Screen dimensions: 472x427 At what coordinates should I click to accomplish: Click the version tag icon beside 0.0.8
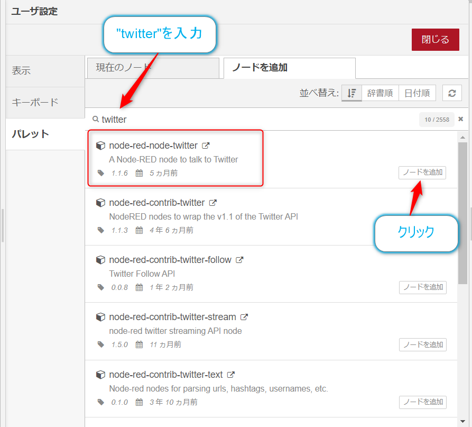click(x=101, y=287)
